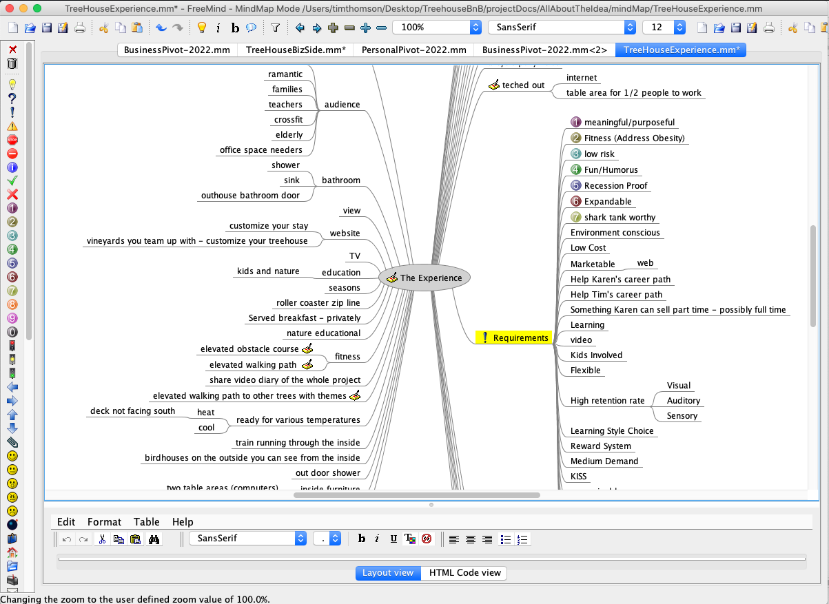Click the yellow lightbulb icon in the top toolbar
The image size is (829, 604).
(x=201, y=28)
